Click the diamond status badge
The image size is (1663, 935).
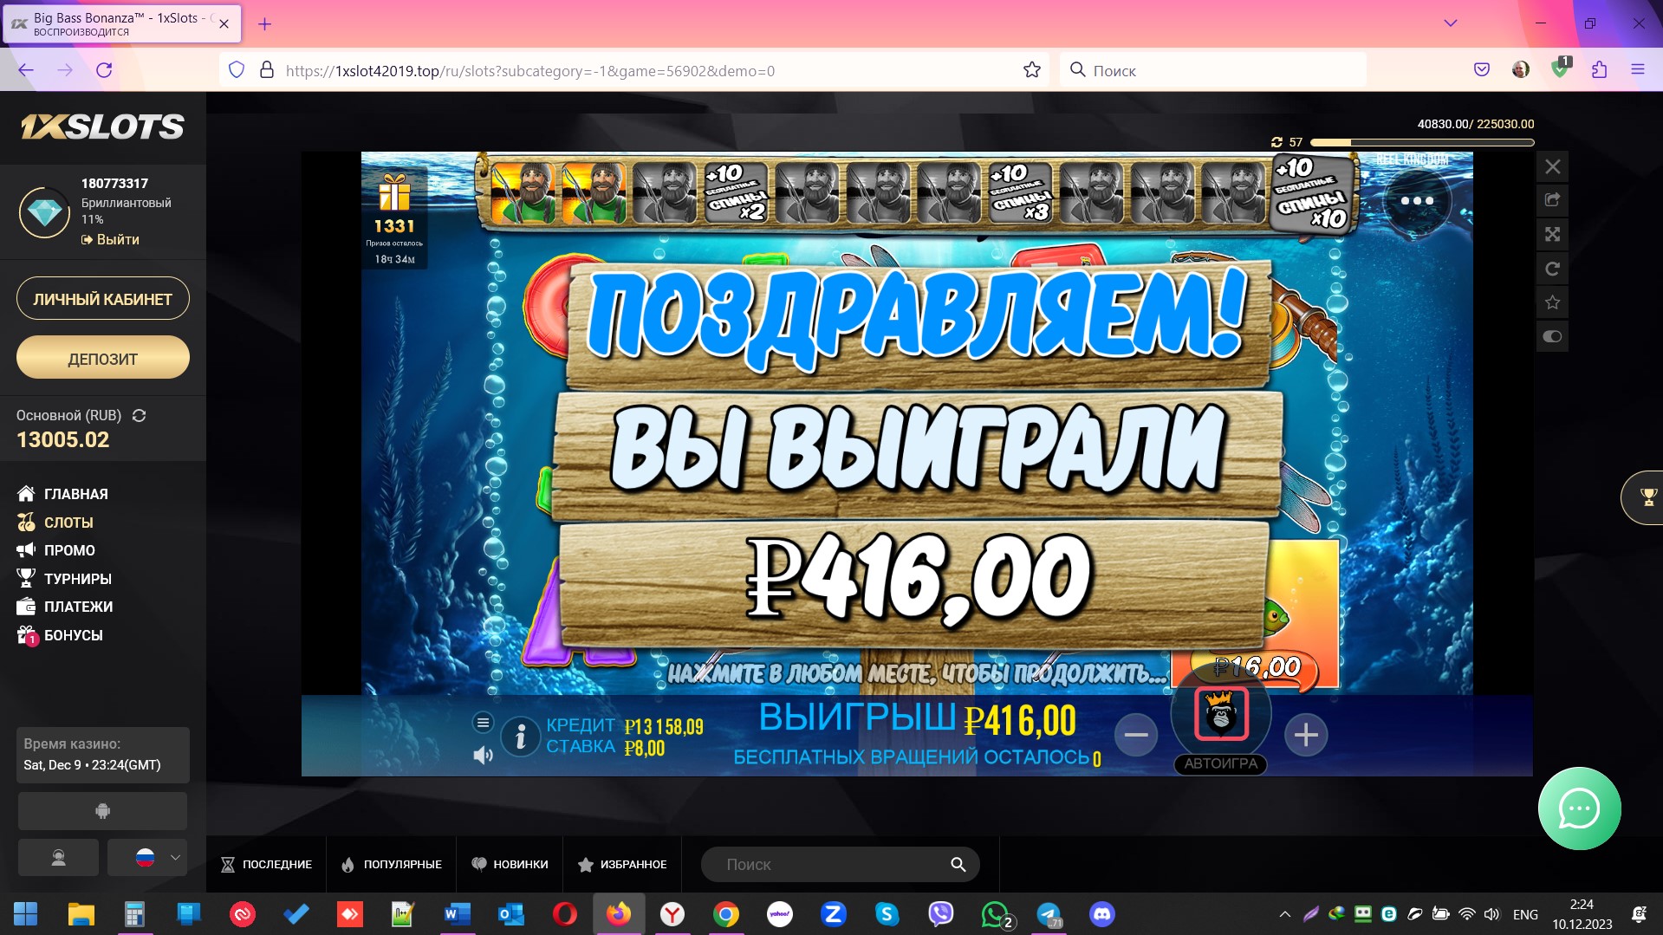[x=45, y=212]
